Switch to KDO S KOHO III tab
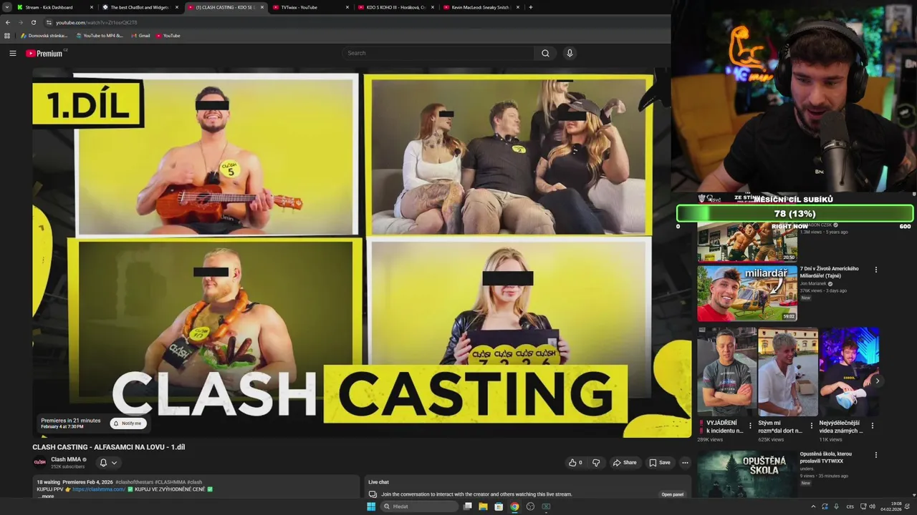Image resolution: width=917 pixels, height=515 pixels. [x=395, y=7]
